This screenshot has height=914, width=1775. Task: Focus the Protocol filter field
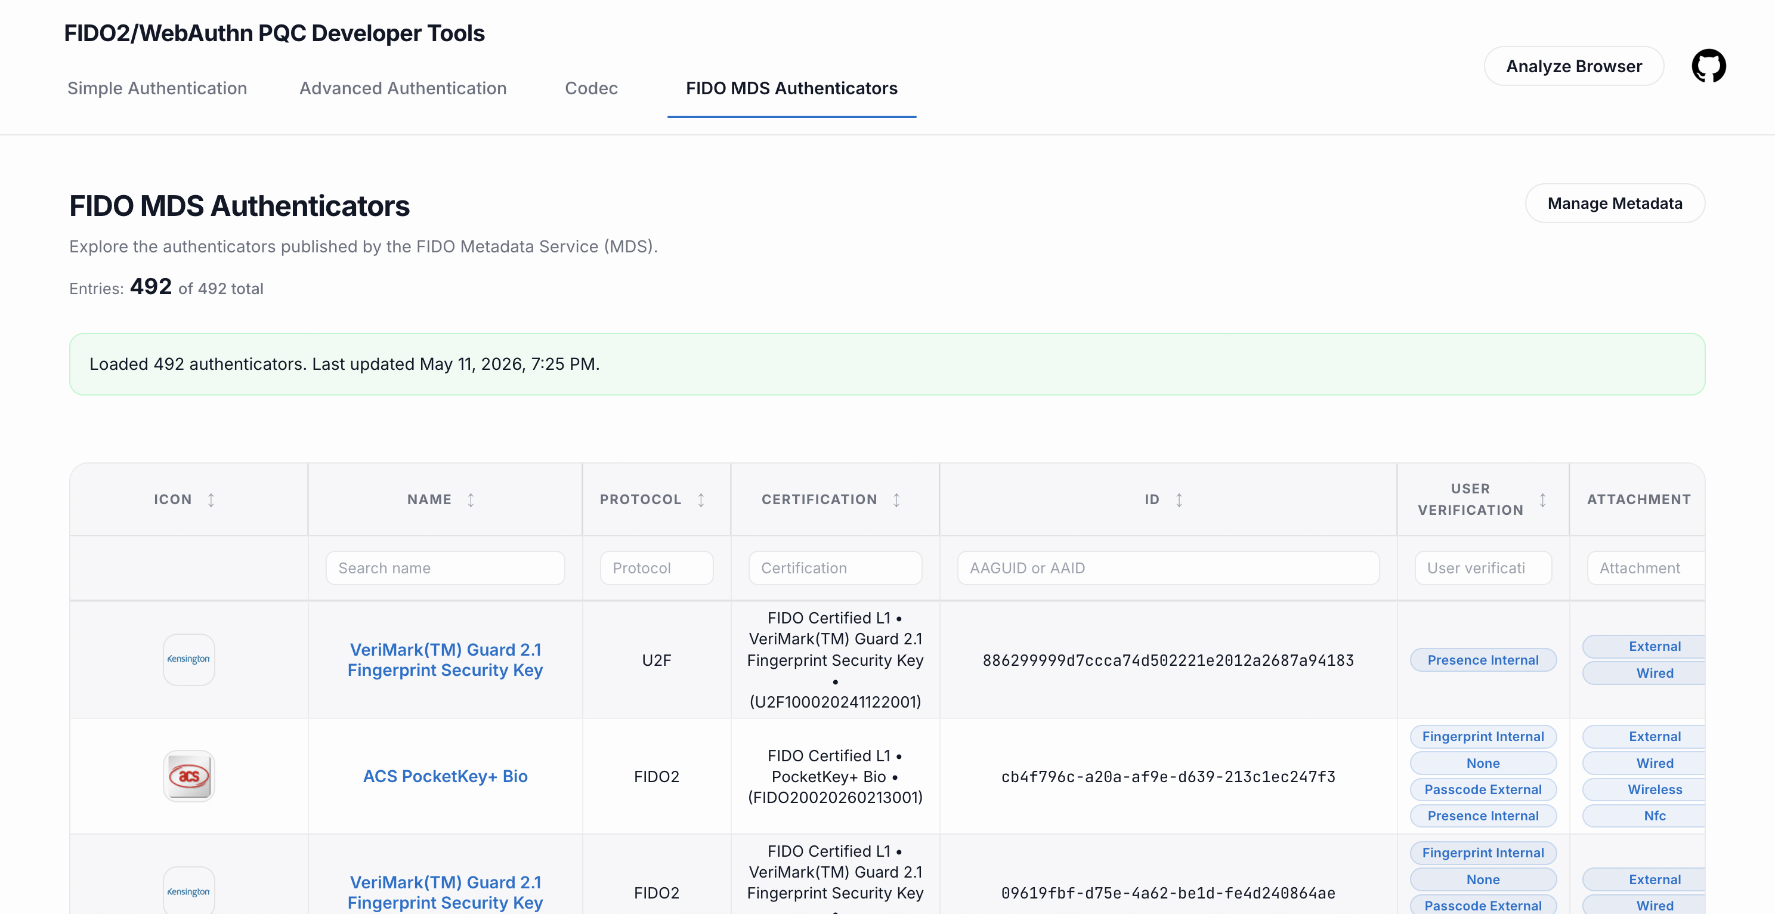tap(656, 568)
